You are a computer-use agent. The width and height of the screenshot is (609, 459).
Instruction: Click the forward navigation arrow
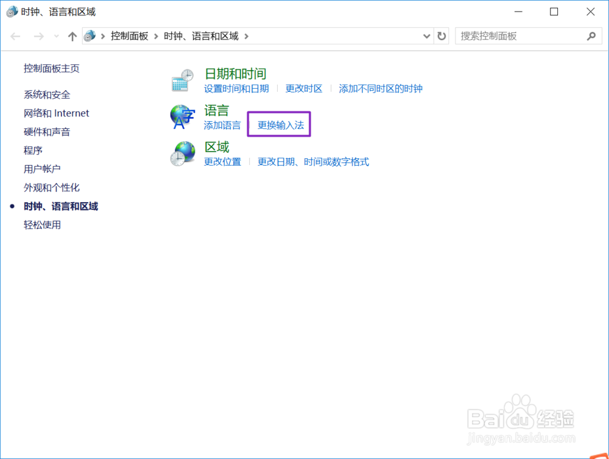pyautogui.click(x=38, y=36)
